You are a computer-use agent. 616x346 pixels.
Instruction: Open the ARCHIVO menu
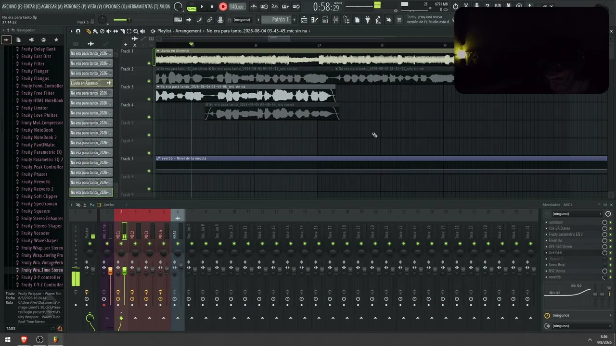pyautogui.click(x=12, y=7)
